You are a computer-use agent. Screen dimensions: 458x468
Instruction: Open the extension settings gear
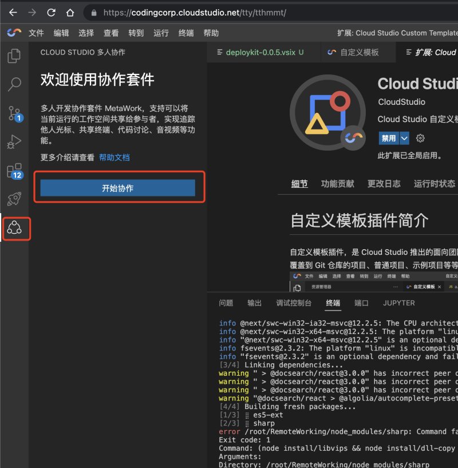(420, 138)
